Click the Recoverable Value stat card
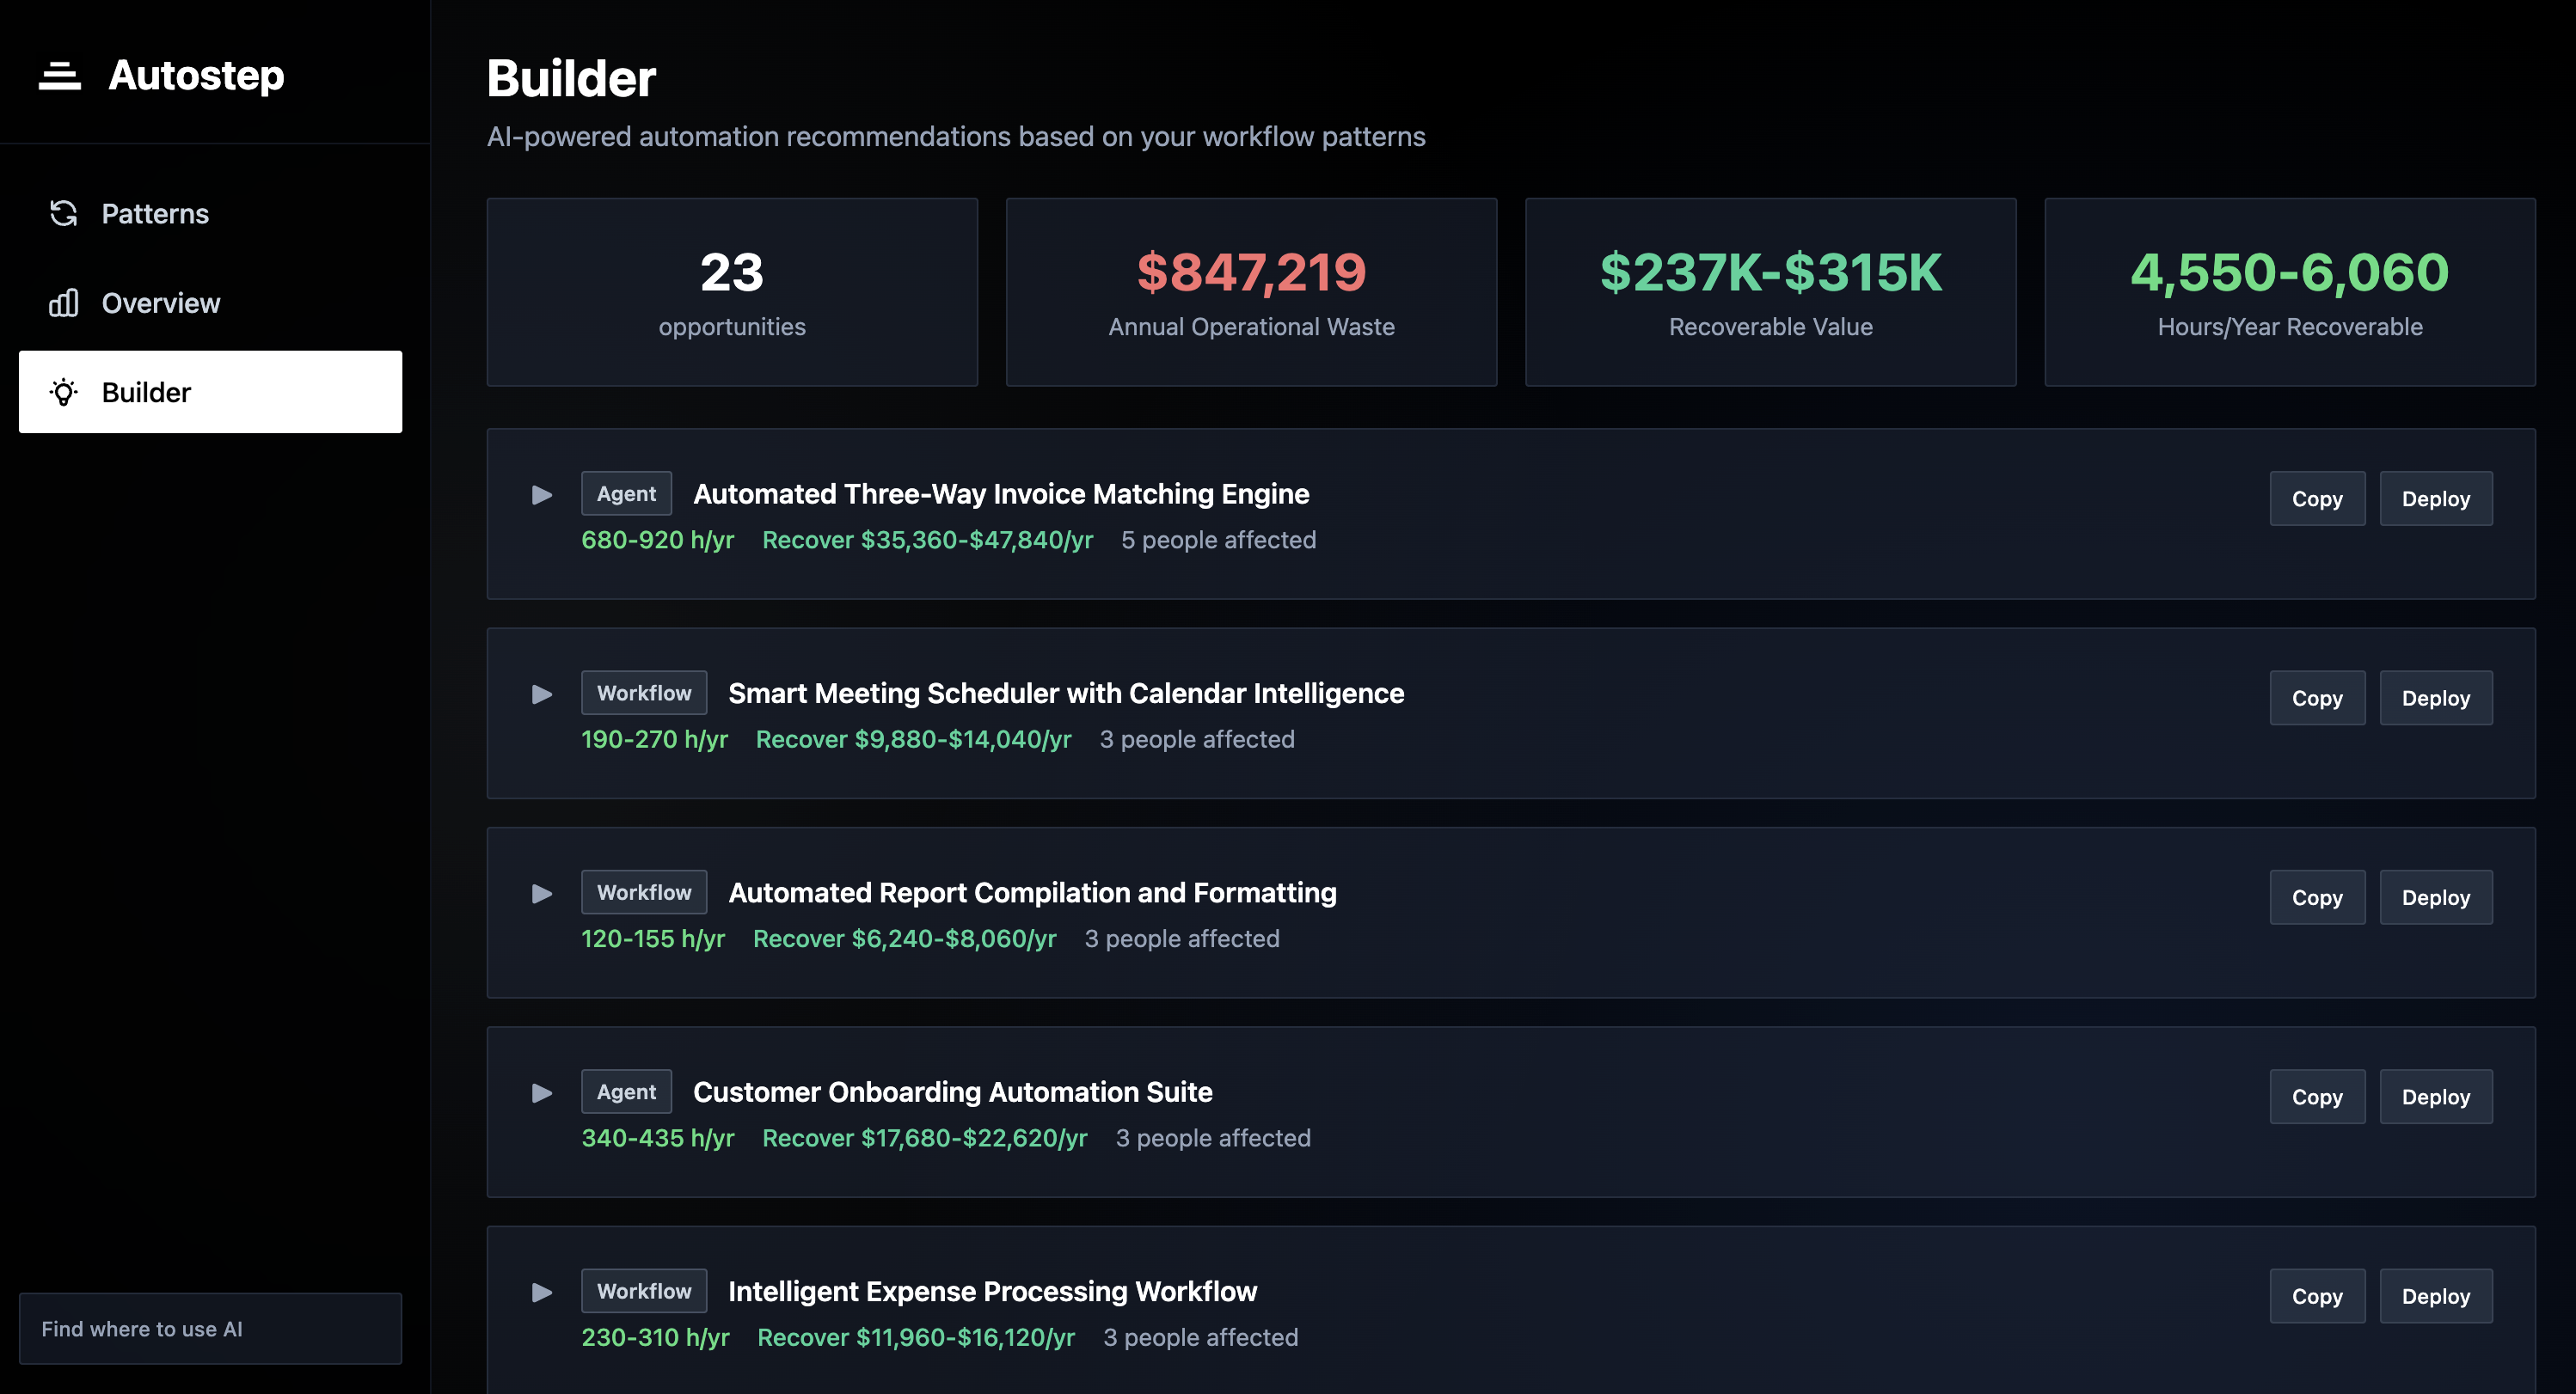 pos(1770,292)
